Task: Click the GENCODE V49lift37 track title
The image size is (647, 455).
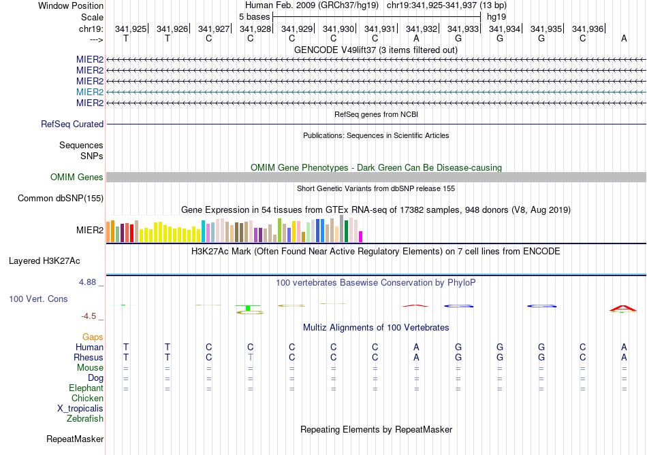Action: [376, 50]
